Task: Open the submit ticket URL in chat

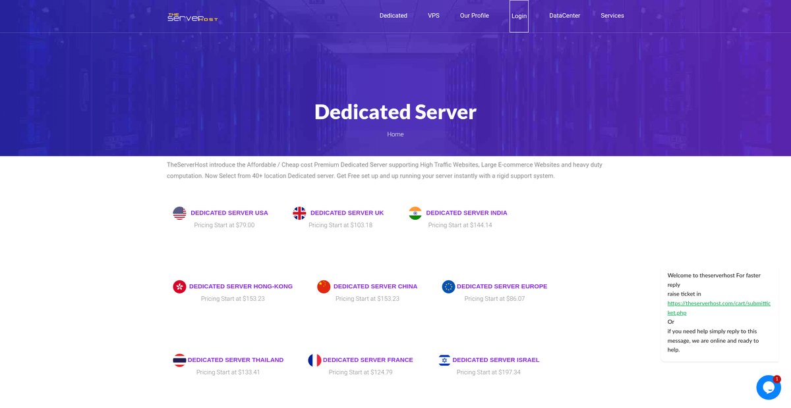Action: pos(718,308)
